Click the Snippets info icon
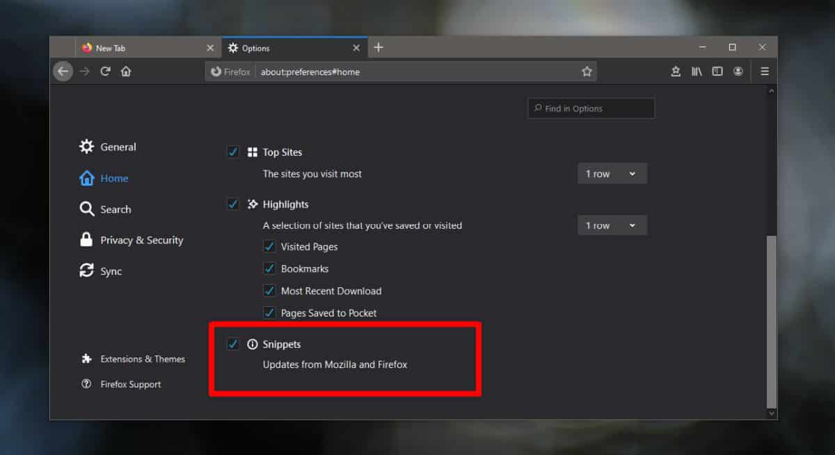The image size is (835, 455). coord(253,344)
